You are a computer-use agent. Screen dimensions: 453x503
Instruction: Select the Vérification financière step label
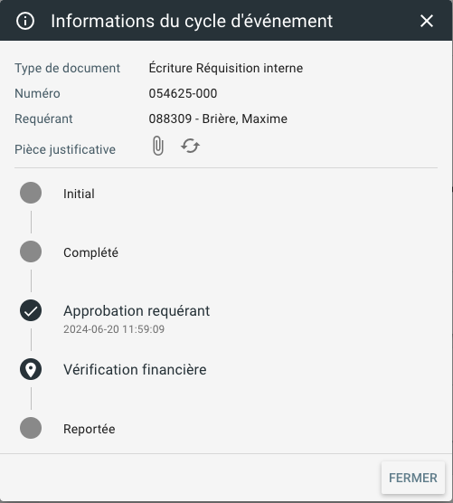[x=135, y=369]
